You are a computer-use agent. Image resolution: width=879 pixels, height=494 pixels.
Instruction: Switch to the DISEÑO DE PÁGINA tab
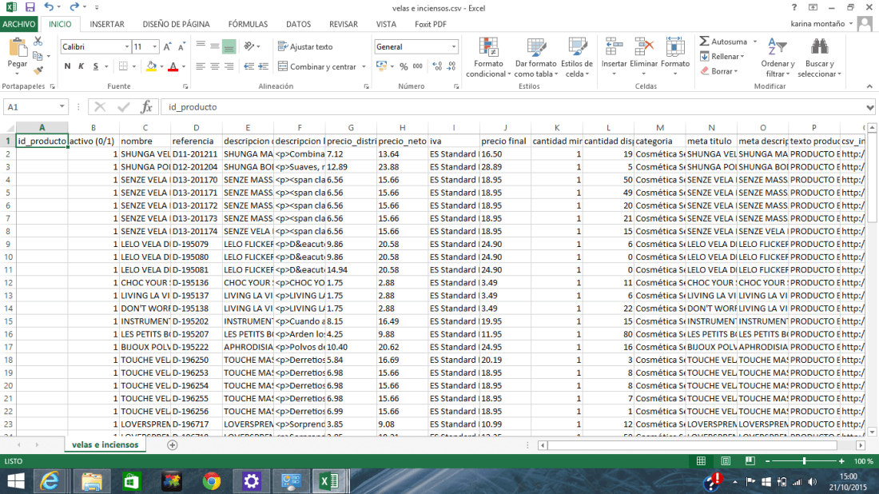click(176, 24)
